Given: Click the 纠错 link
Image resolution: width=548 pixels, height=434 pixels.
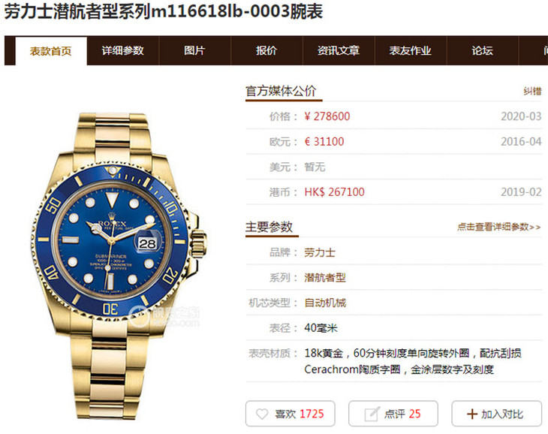Looking at the screenshot, I should 532,92.
